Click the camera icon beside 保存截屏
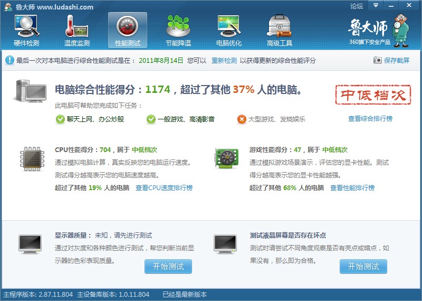 377,60
